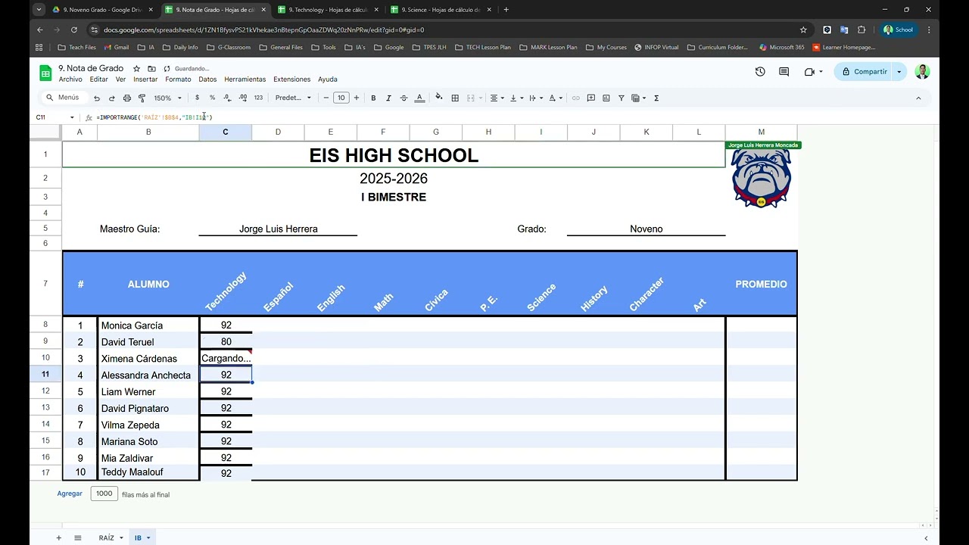Toggle italic formatting
969x545 pixels.
388,98
